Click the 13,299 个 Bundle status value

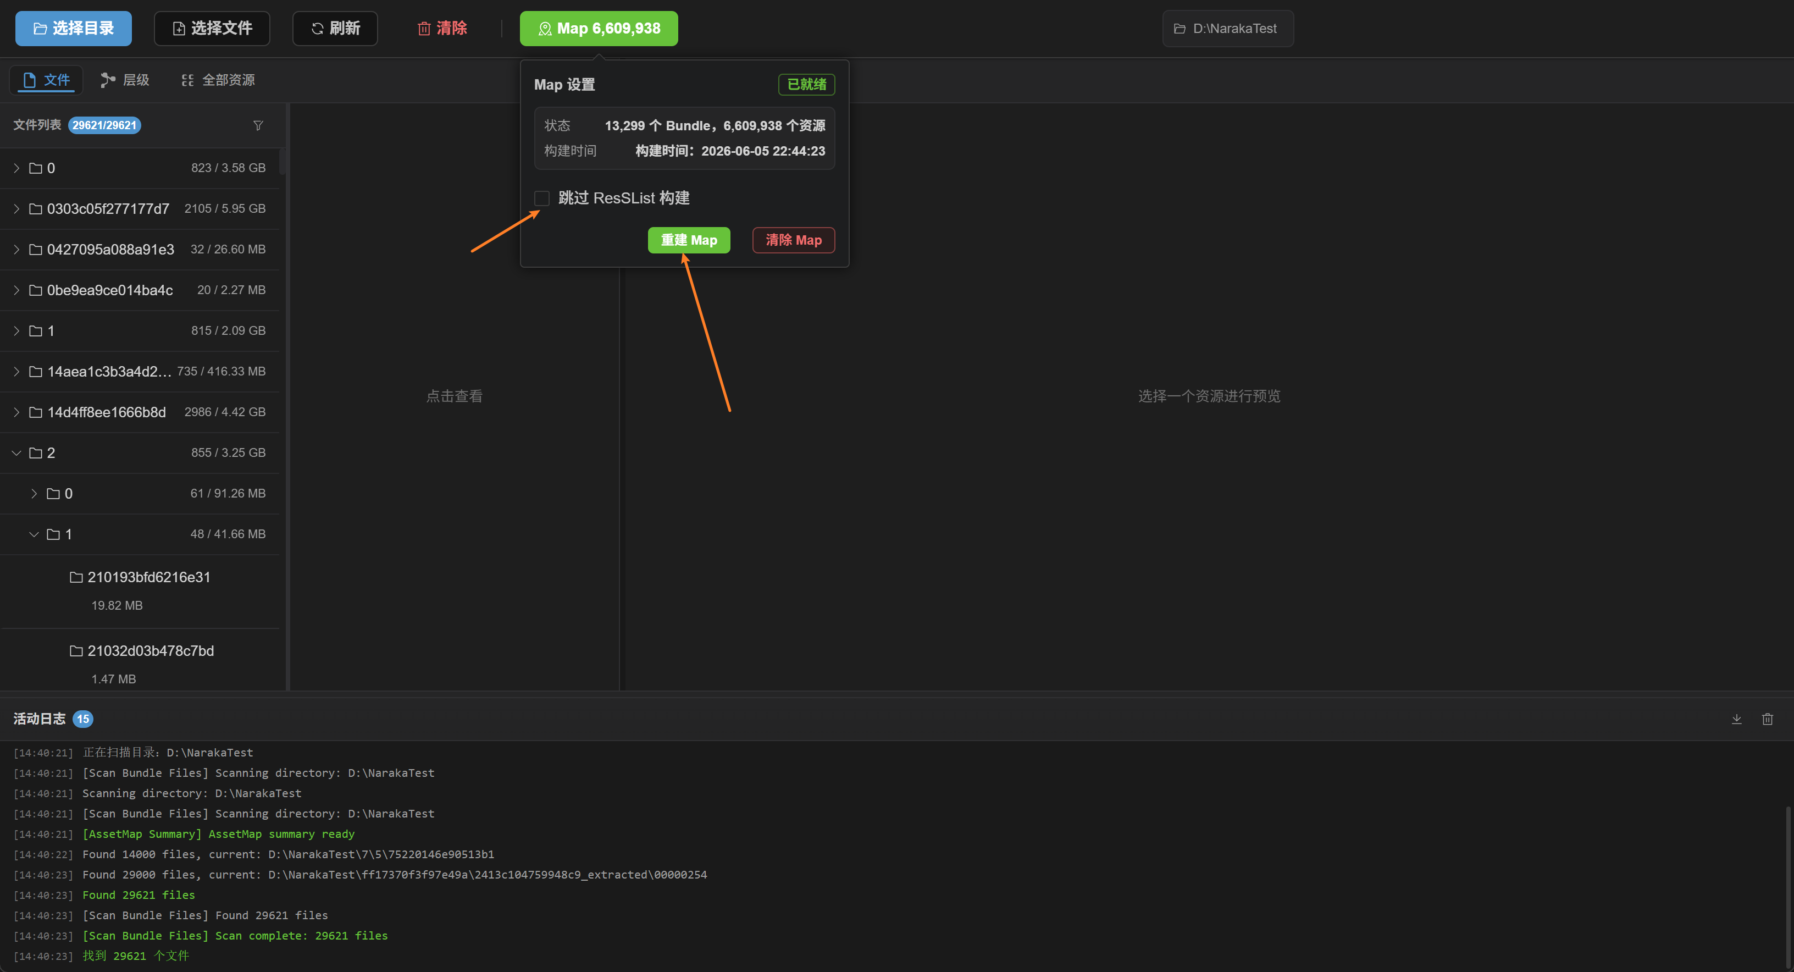(715, 126)
